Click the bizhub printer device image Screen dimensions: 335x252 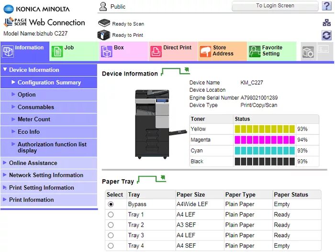160,124
